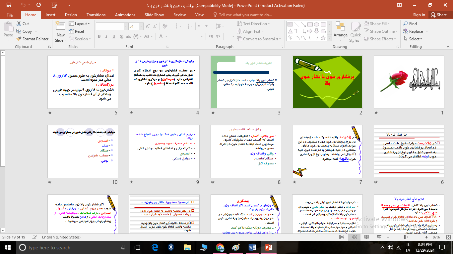The width and height of the screenshot is (453, 254).
Task: Click the Format Painter tool
Action: pyautogui.click(x=32, y=39)
